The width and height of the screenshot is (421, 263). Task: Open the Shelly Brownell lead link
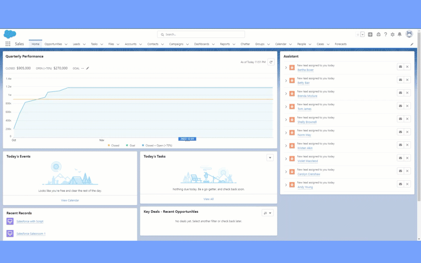307,122
